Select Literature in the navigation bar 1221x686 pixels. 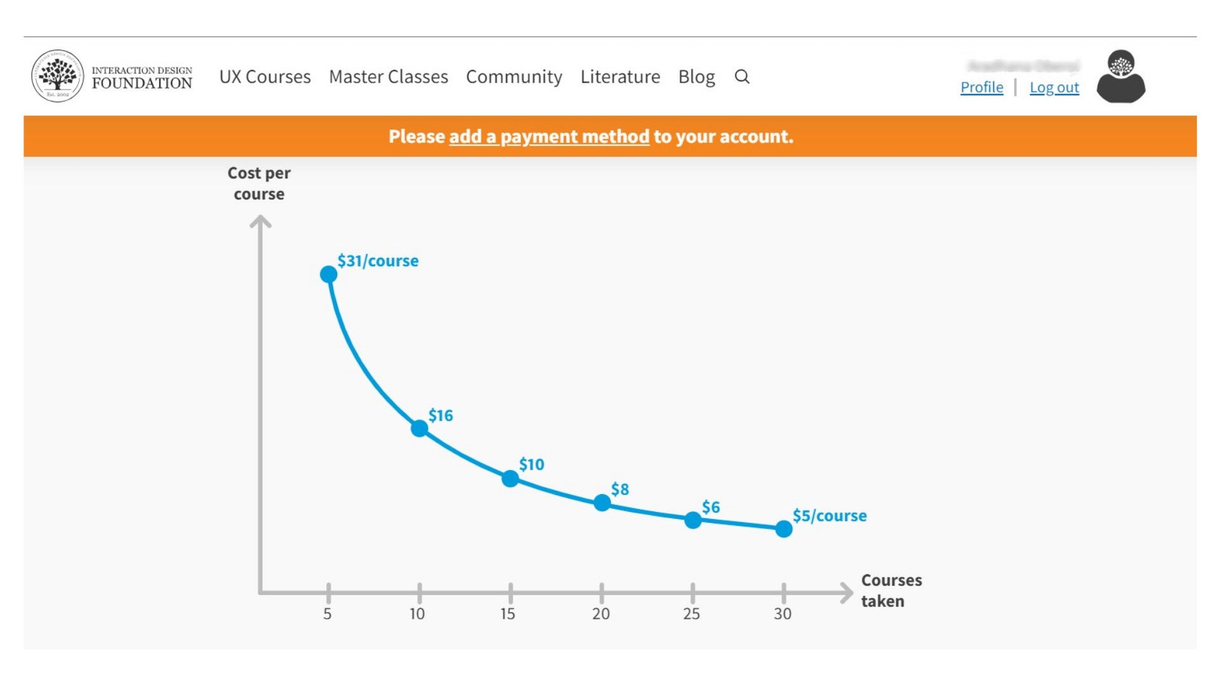point(620,77)
